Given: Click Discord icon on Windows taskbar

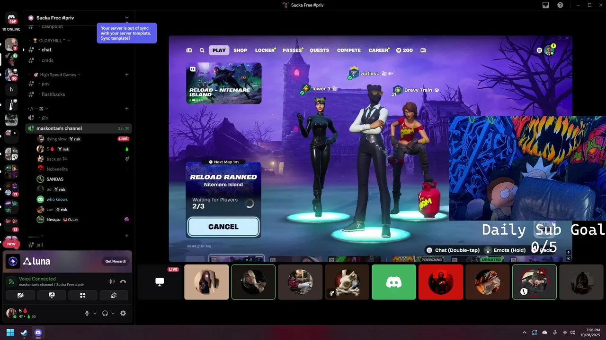Looking at the screenshot, I should point(38,332).
